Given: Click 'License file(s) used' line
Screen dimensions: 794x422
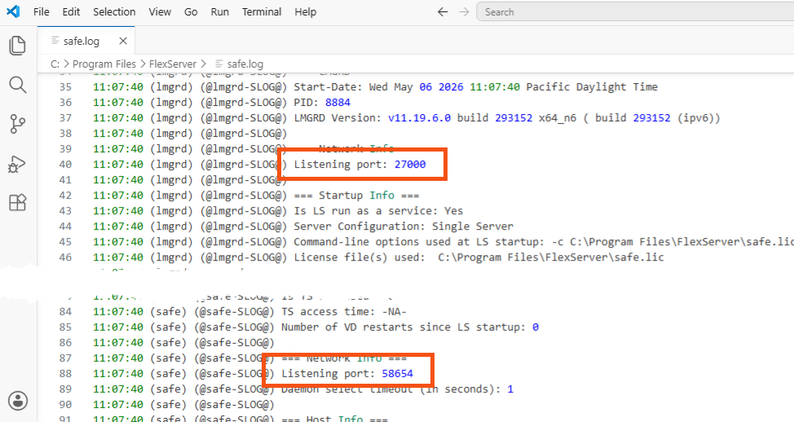Looking at the screenshot, I should pos(479,257).
